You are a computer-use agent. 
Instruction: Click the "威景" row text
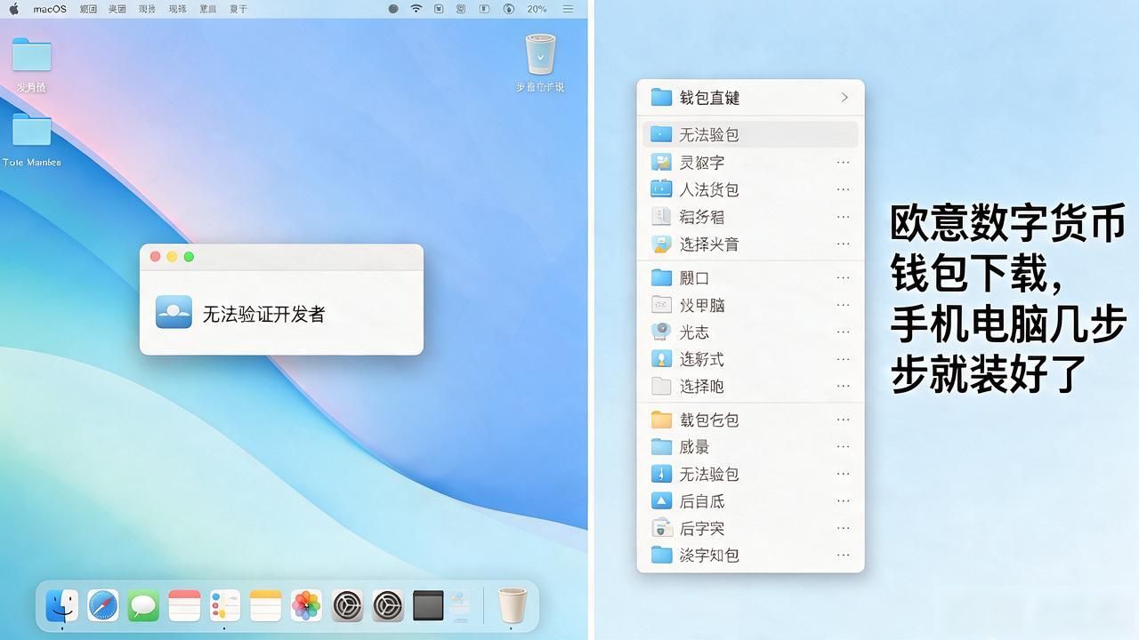tap(694, 447)
